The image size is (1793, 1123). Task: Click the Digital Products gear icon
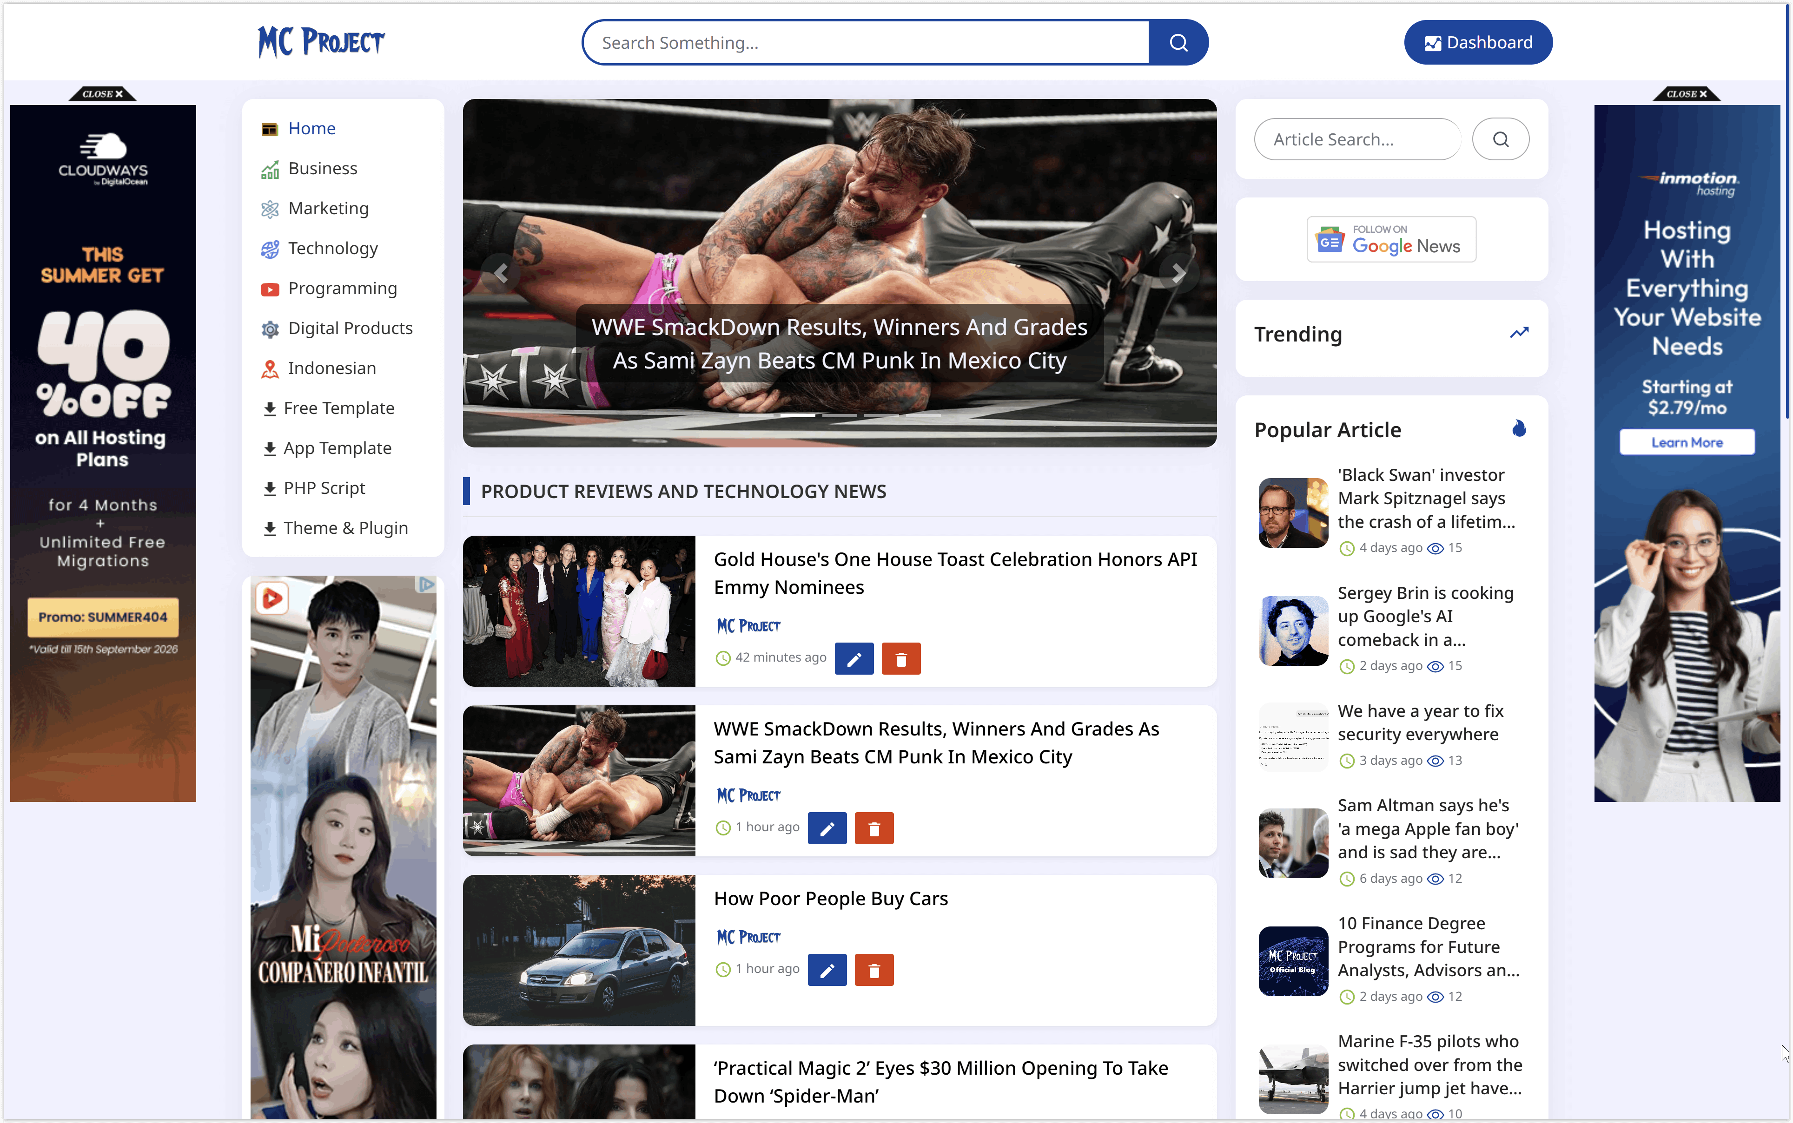point(270,329)
